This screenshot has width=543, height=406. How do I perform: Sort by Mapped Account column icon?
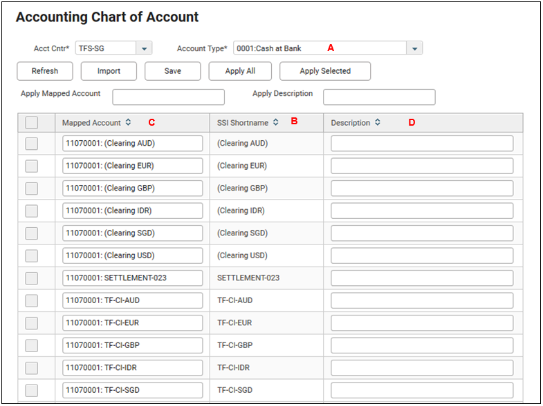(128, 123)
